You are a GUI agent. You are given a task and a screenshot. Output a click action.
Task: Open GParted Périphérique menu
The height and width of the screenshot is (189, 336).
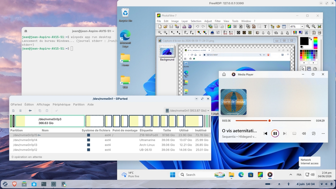click(x=61, y=104)
